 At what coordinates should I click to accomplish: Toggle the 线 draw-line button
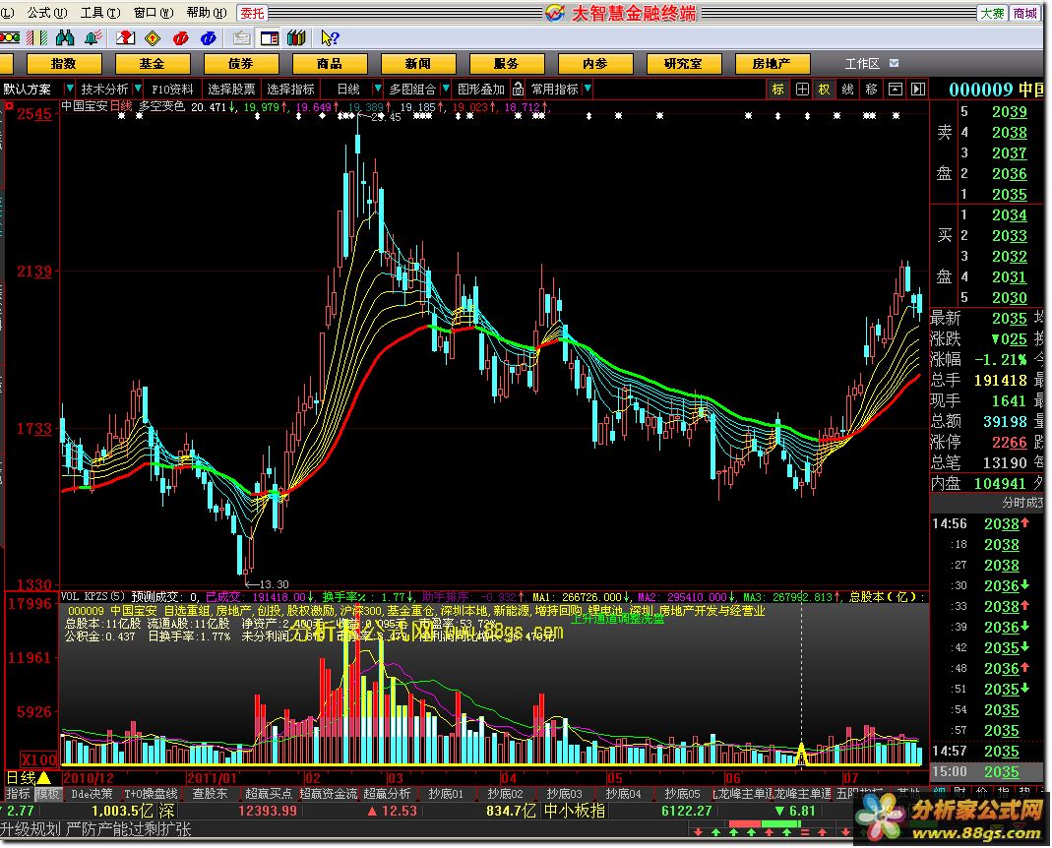click(848, 90)
